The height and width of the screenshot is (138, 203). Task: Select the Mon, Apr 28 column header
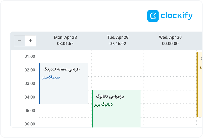coord(65,38)
